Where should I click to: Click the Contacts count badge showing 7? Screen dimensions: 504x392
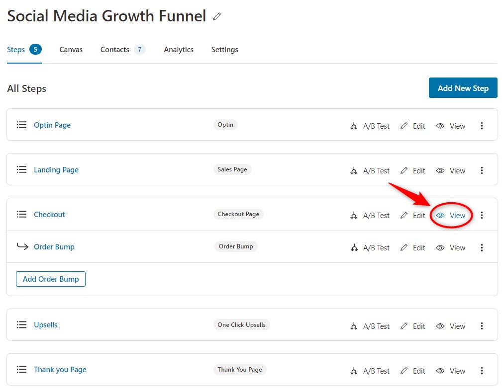[139, 50]
